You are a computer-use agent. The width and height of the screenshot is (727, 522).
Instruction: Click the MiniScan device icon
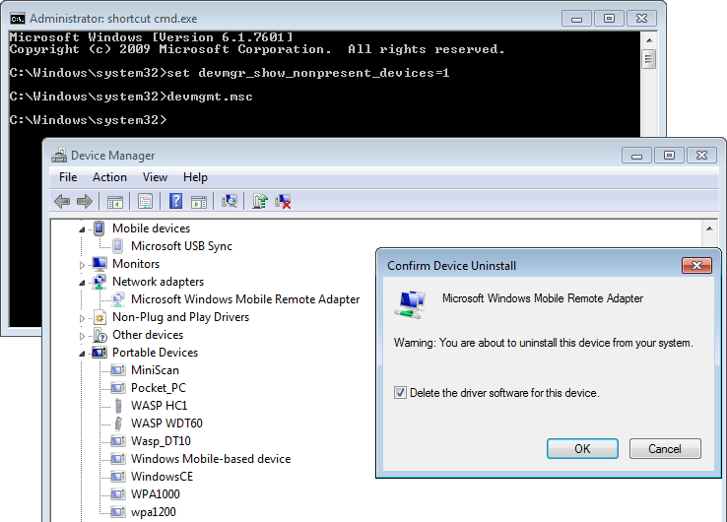coord(118,370)
